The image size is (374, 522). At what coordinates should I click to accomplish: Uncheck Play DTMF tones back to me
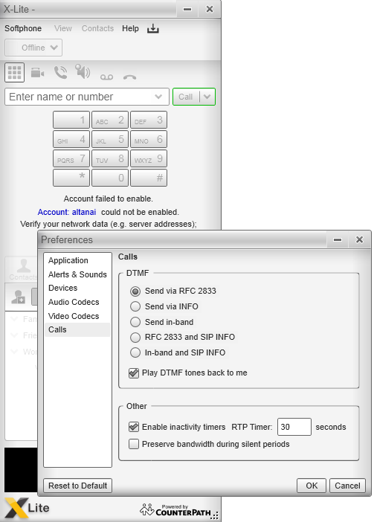click(x=134, y=373)
